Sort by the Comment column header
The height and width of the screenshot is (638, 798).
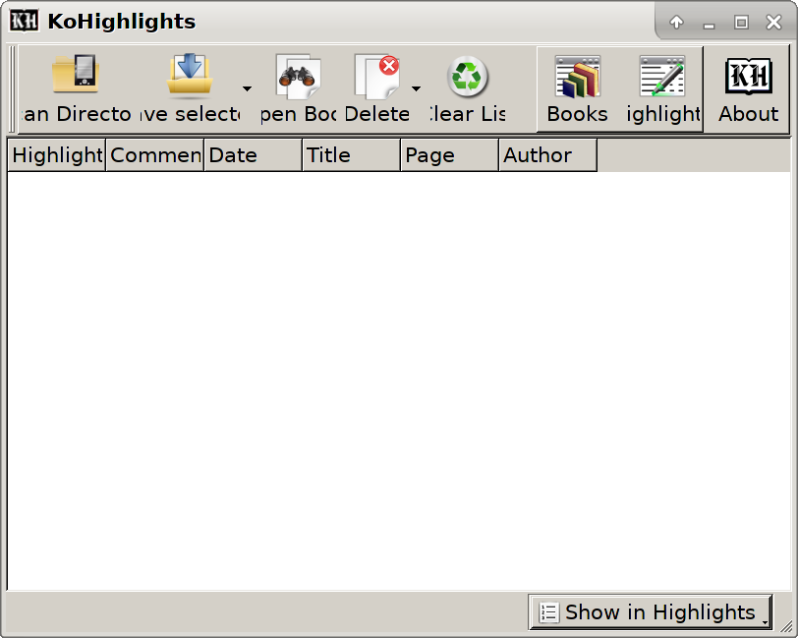point(154,154)
